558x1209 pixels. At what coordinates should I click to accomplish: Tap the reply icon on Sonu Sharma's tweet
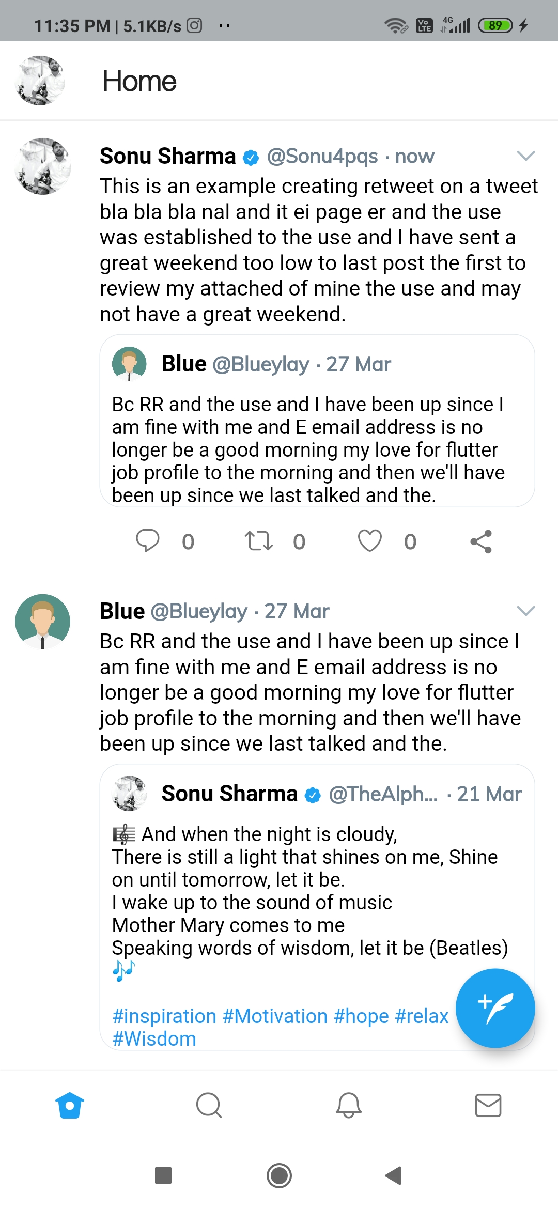click(x=148, y=541)
